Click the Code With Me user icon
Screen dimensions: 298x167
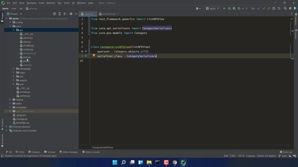click(198, 8)
